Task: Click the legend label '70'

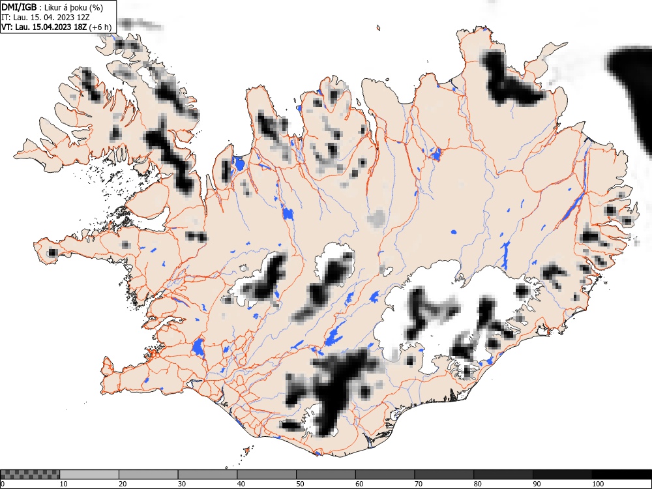Action: pos(419,484)
